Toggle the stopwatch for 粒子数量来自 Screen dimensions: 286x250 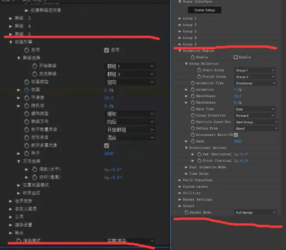tap(26, 130)
